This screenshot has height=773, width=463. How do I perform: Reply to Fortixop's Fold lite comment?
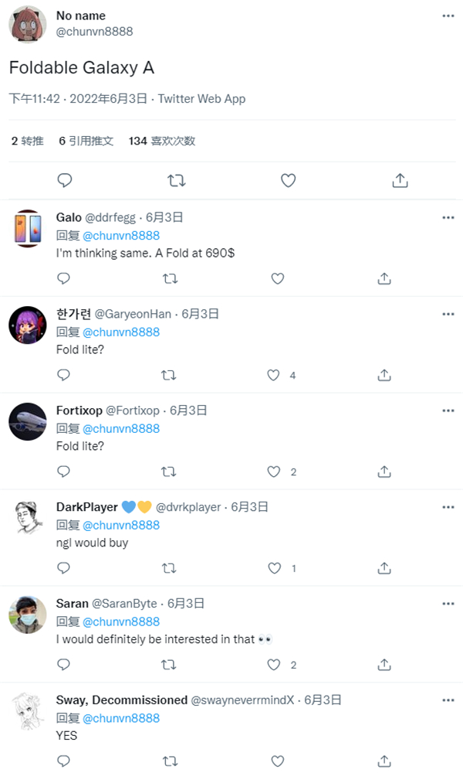64,472
